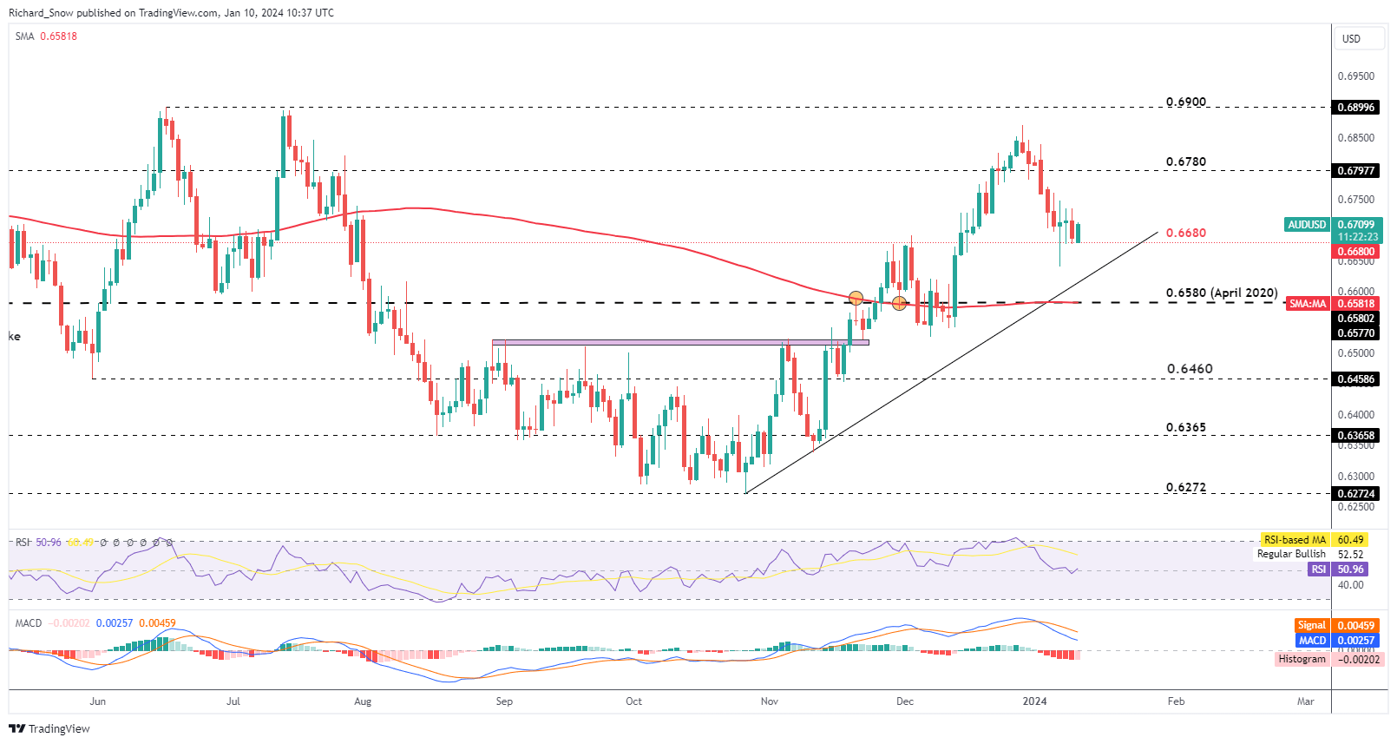1397x744 pixels.
Task: Click the 0.65000 price scale value
Action: [x=1355, y=353]
